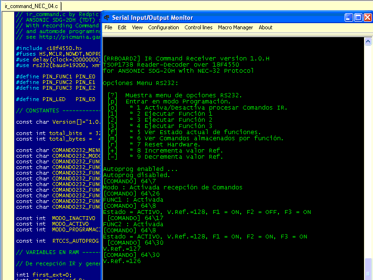
Task: Click the terminal scrollbar up arrow
Action: (x=368, y=42)
